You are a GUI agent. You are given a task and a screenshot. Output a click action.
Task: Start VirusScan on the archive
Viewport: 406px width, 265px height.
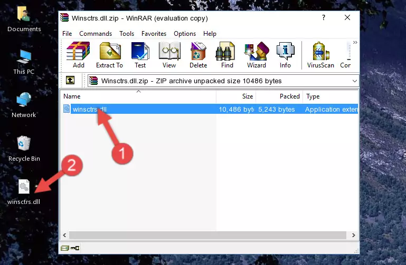pyautogui.click(x=320, y=55)
